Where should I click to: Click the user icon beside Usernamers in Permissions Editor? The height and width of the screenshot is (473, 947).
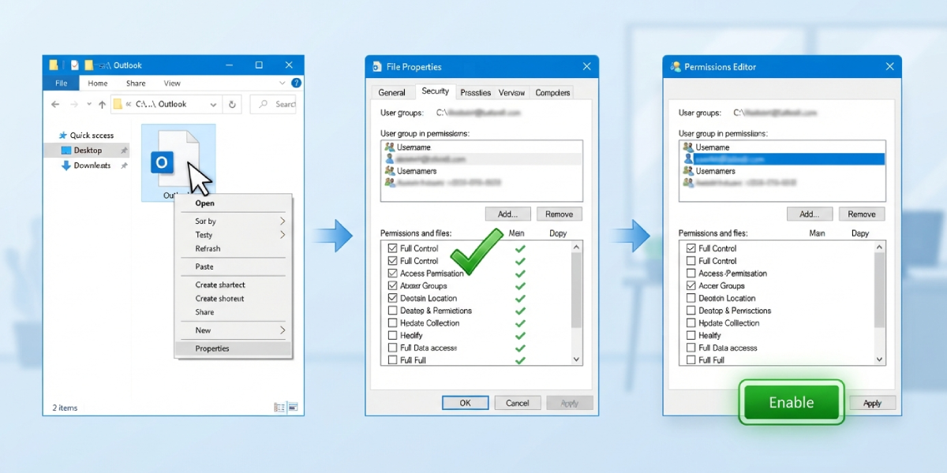[x=688, y=170]
